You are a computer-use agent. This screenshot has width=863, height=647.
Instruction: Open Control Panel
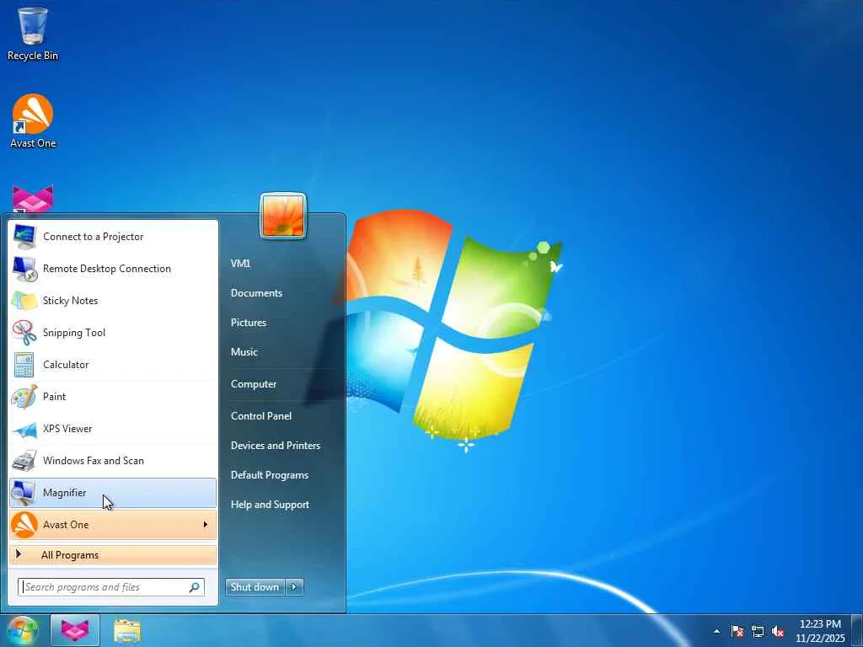point(261,416)
